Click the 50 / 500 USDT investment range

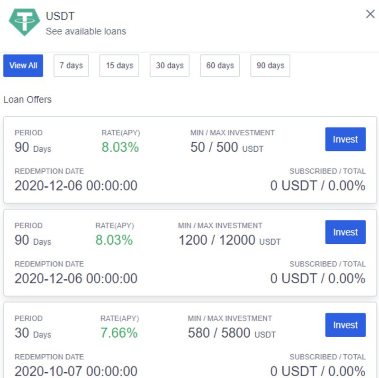(227, 147)
